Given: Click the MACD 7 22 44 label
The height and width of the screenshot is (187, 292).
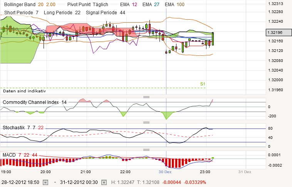Looking at the screenshot, I should click(x=20, y=155).
